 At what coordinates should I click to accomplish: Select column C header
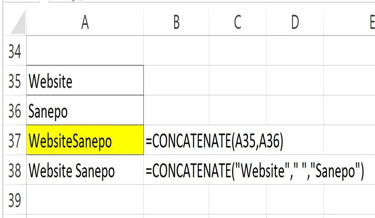click(237, 22)
